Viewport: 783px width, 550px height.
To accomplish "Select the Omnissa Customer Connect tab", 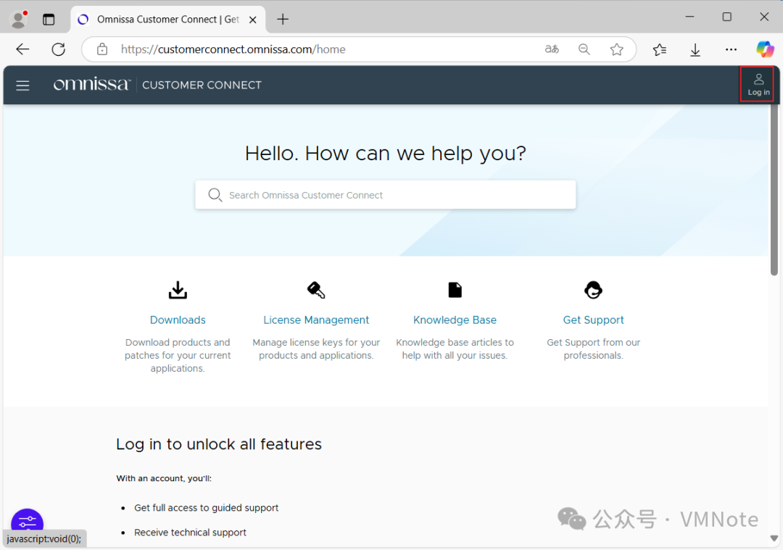I will [168, 20].
